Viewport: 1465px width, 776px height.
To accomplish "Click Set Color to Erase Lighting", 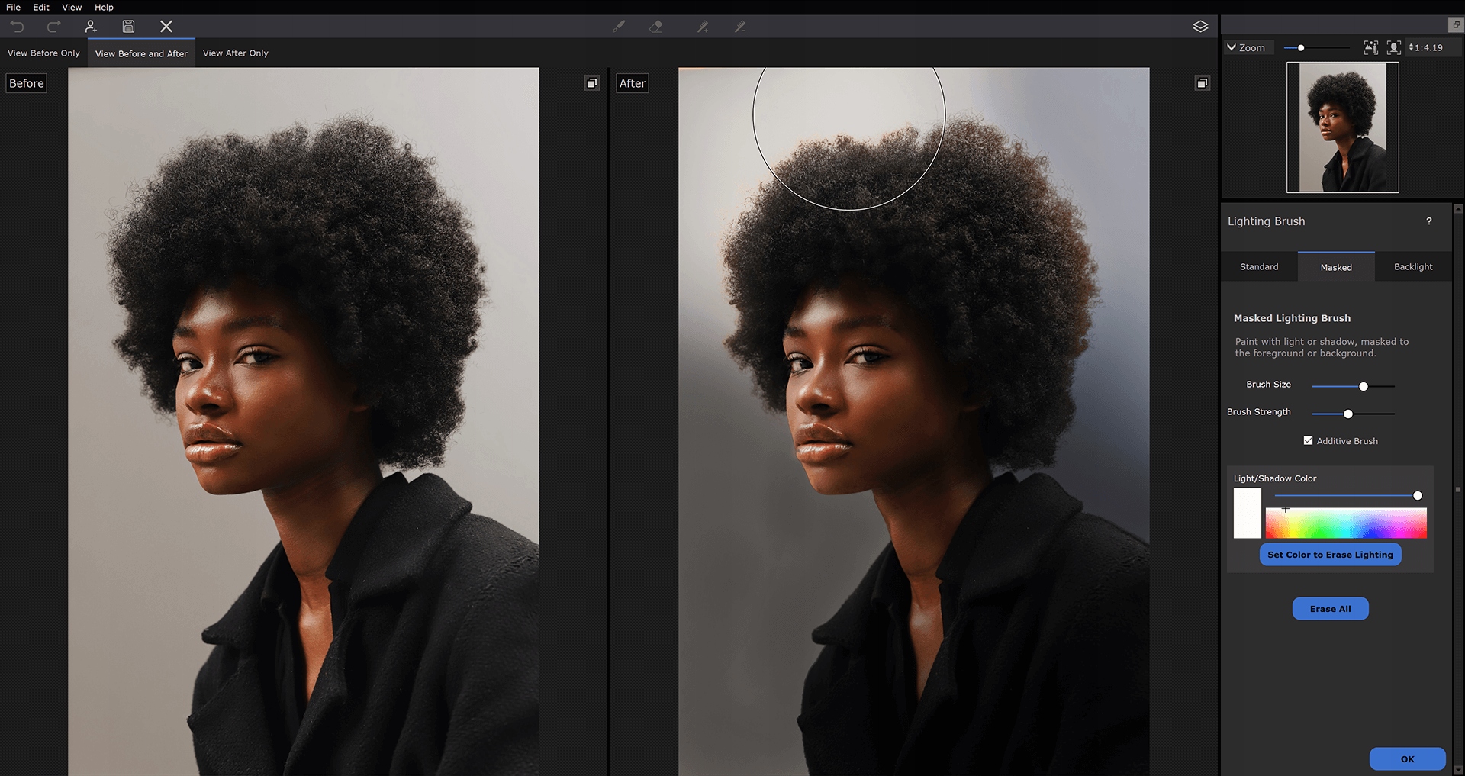I will tap(1330, 555).
